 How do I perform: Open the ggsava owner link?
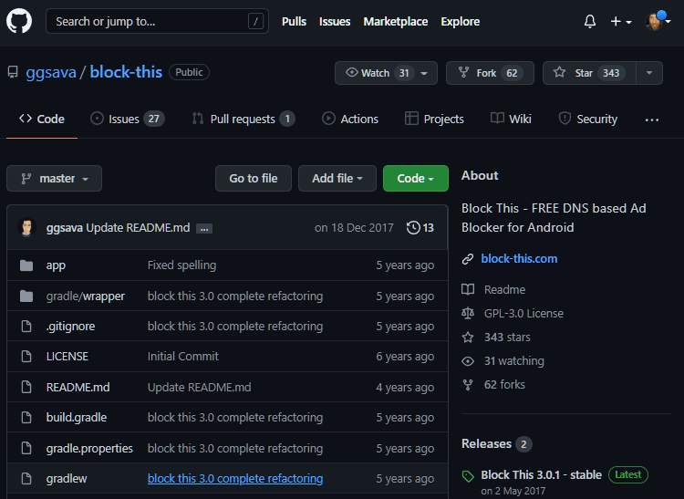click(x=51, y=72)
